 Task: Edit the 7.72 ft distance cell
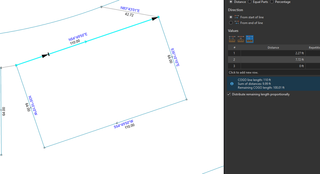[x=273, y=59]
